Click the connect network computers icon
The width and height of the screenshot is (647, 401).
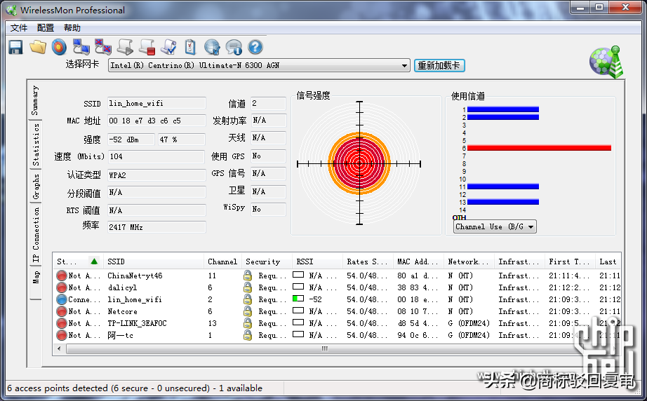81,47
